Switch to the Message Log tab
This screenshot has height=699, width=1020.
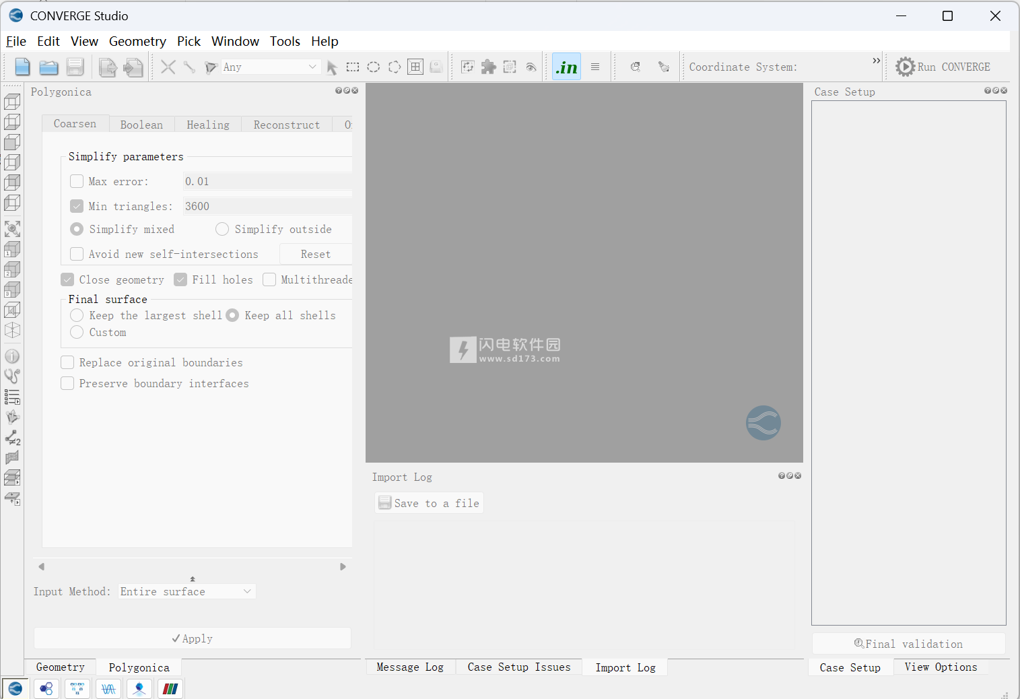click(x=410, y=667)
